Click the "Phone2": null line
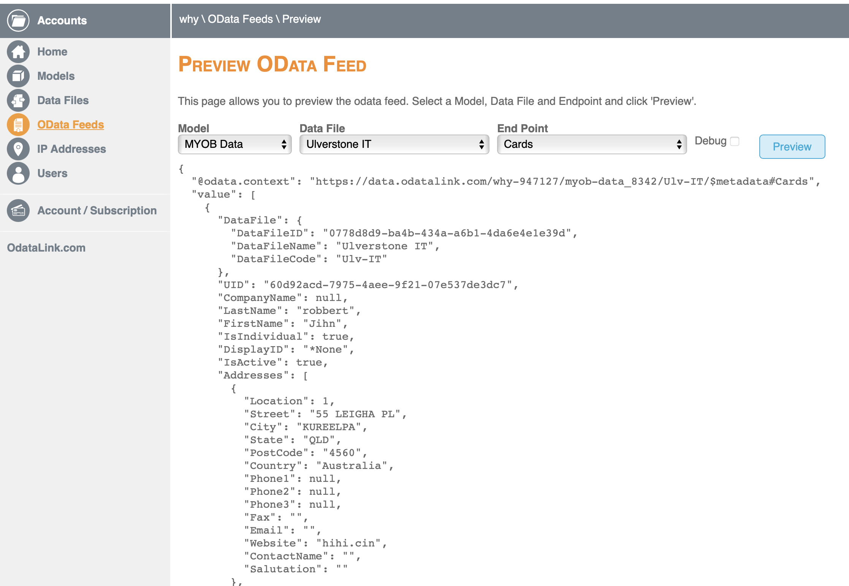This screenshot has height=586, width=849. 292,492
